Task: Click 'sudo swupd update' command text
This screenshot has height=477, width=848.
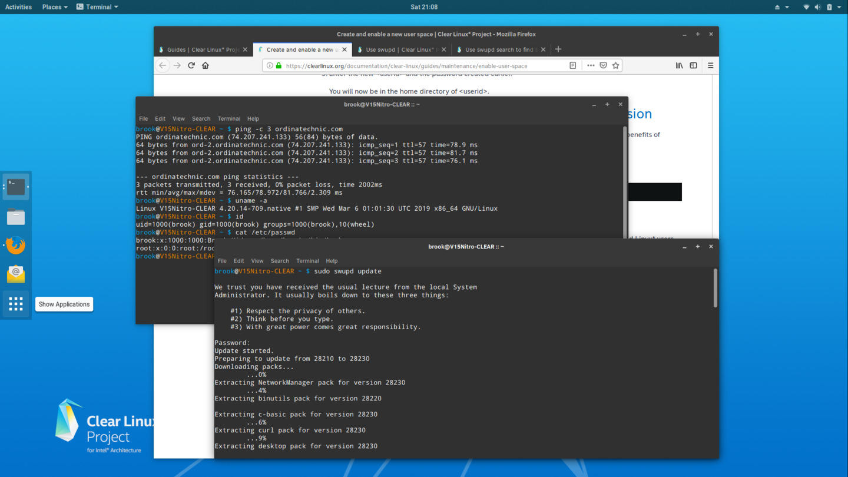Action: pyautogui.click(x=347, y=271)
